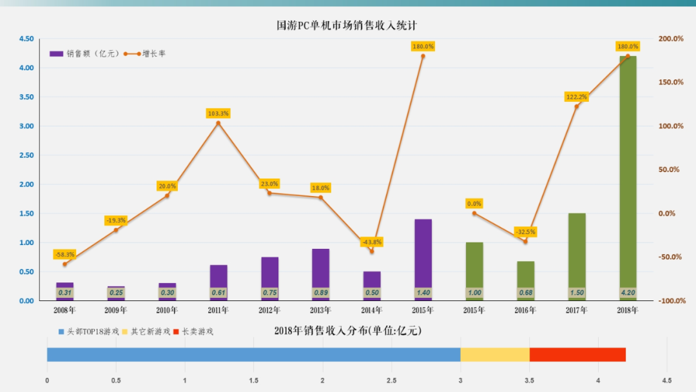Click the 103.3% growth rate data label

(x=218, y=113)
